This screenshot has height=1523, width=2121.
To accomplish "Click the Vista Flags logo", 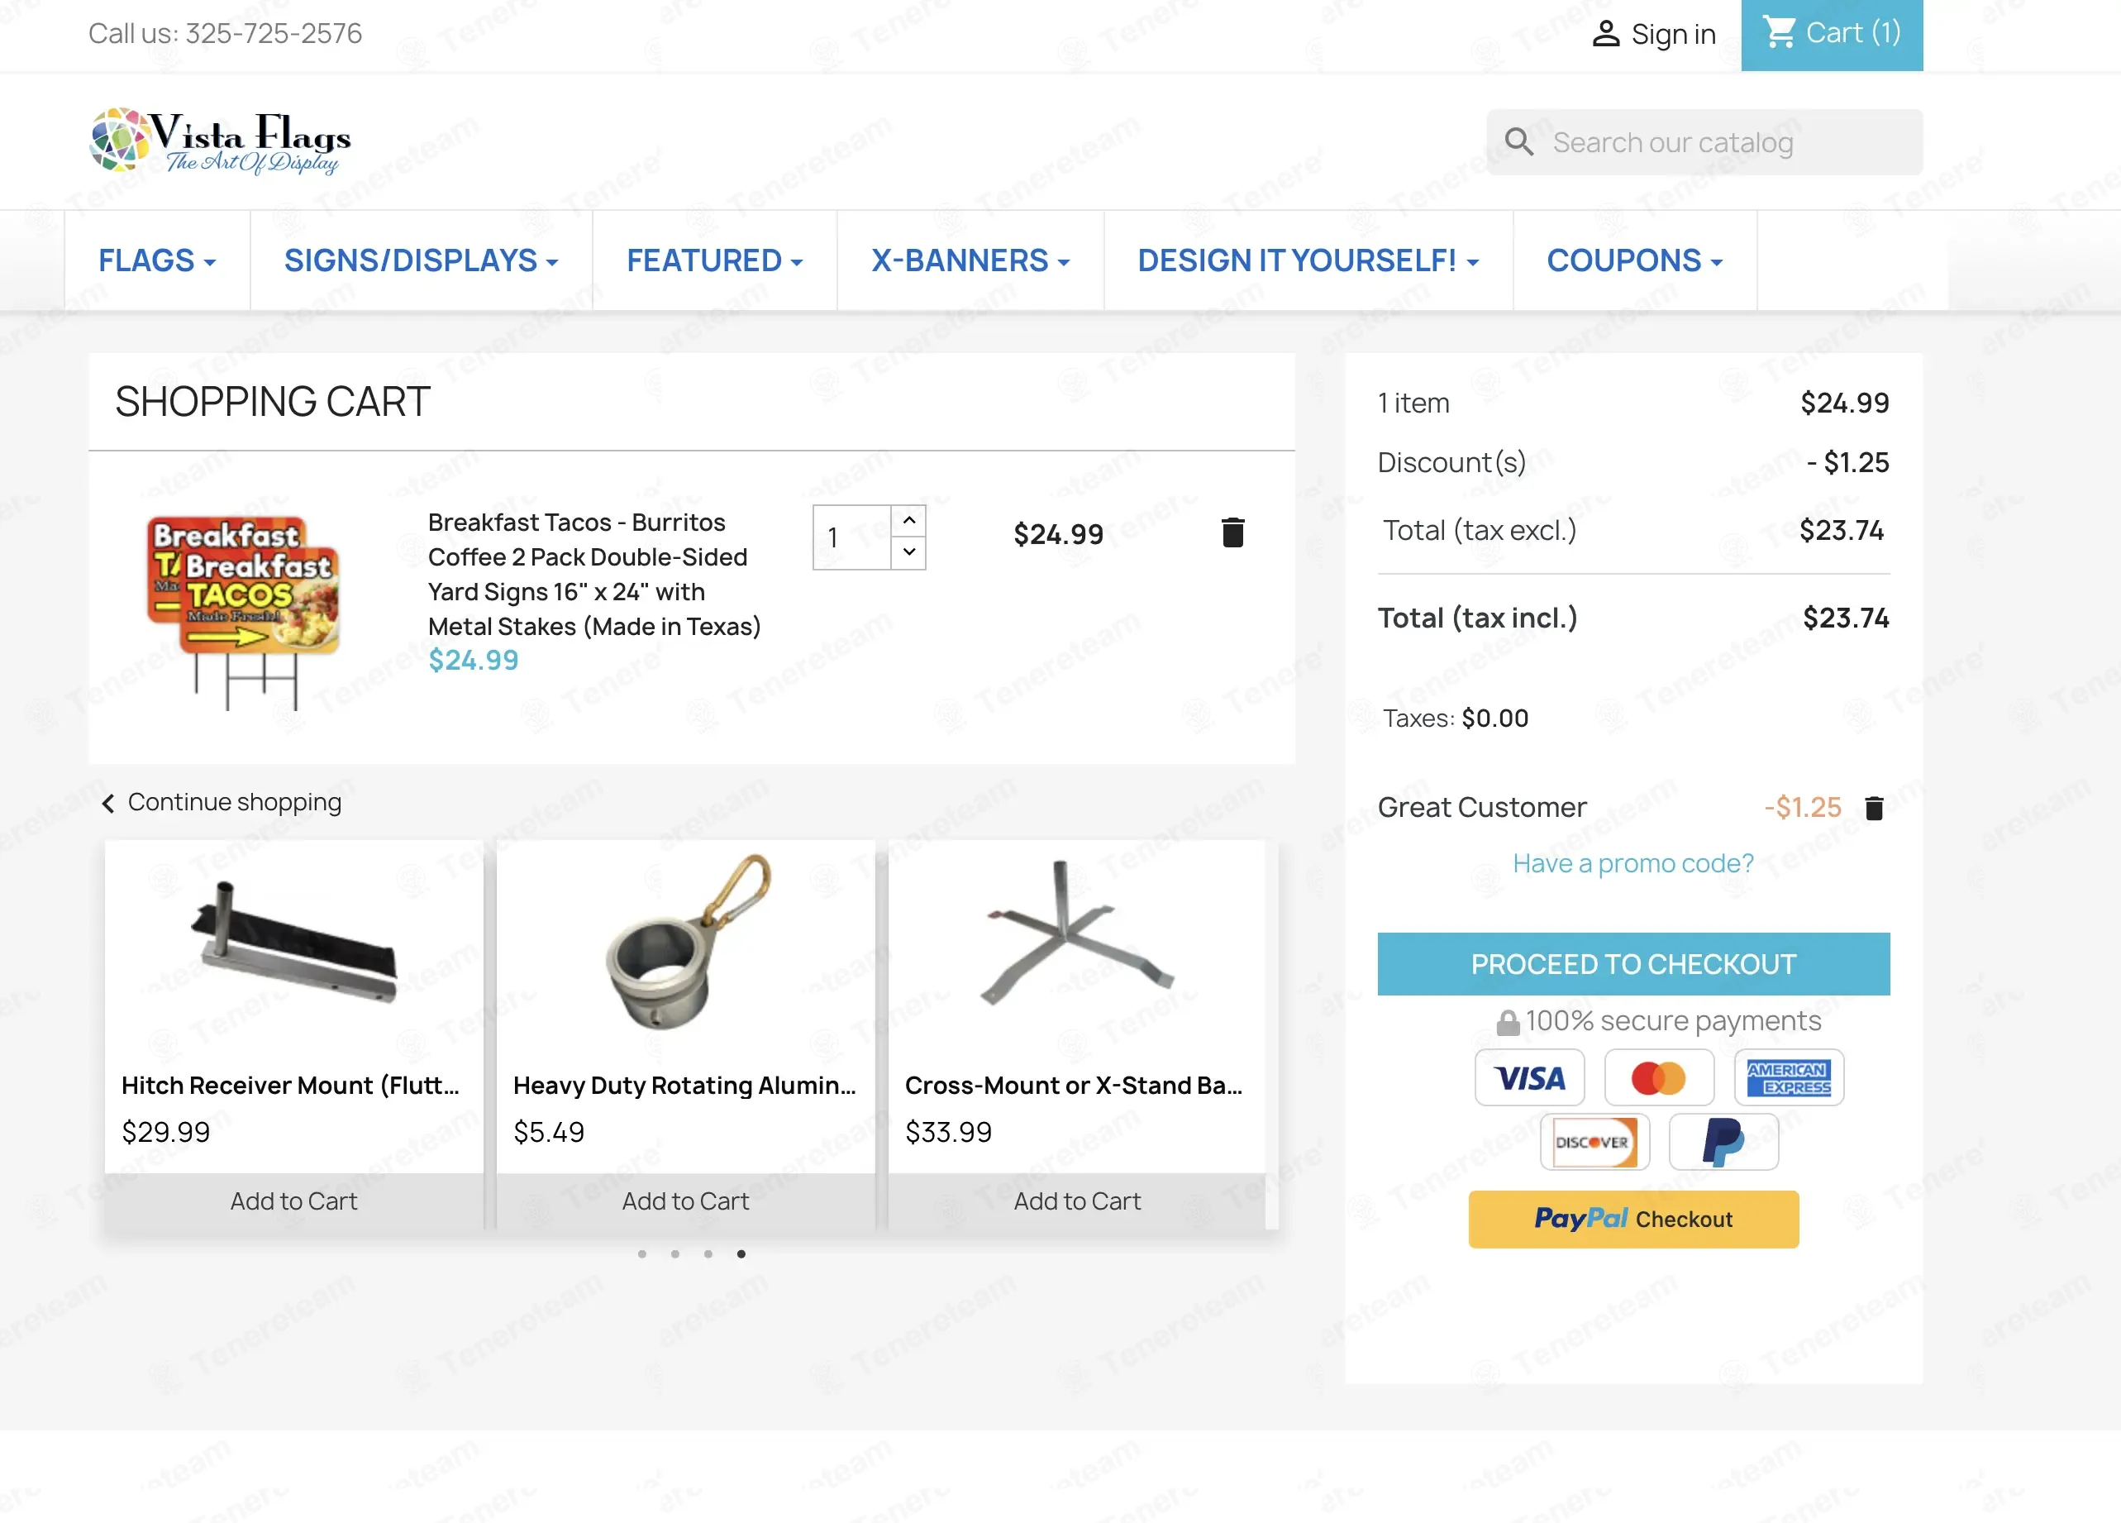I will tap(221, 141).
